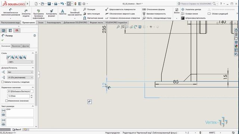Click the New document icon
239x134 pixels.
[x=36, y=4]
